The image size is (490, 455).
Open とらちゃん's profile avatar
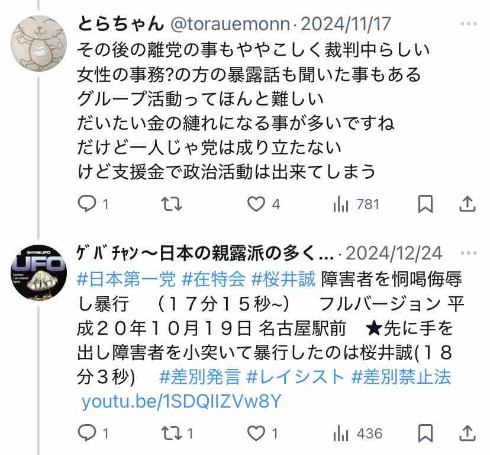[x=38, y=43]
